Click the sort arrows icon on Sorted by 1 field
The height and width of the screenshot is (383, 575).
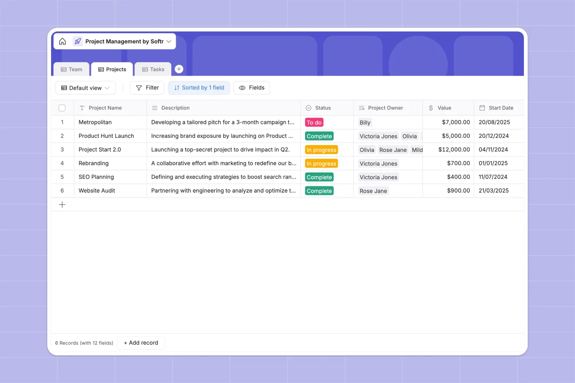coord(176,88)
